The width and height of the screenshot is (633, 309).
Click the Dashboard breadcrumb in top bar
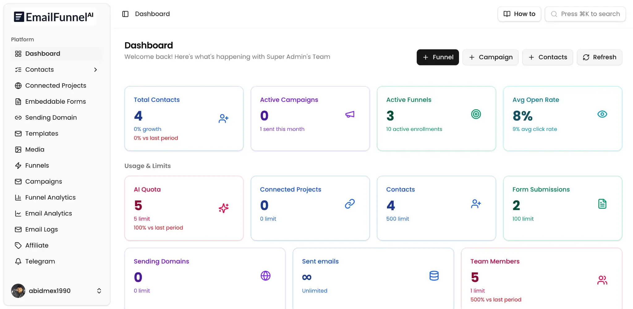point(152,14)
